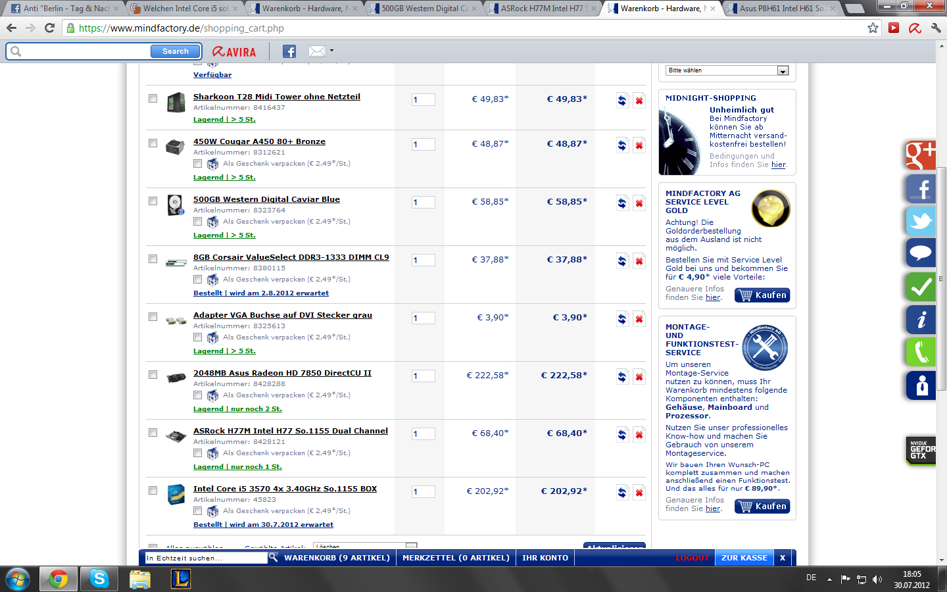Reload the page in Chrome

coord(49,28)
